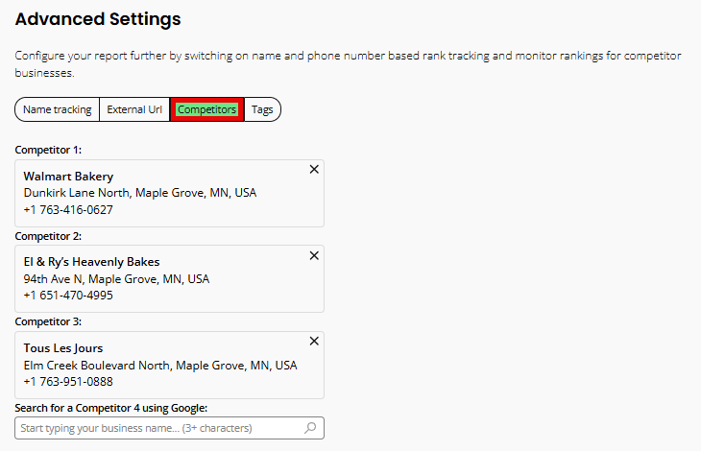Click 'Search for a Competitor 4' label
The image size is (701, 451).
coord(111,408)
